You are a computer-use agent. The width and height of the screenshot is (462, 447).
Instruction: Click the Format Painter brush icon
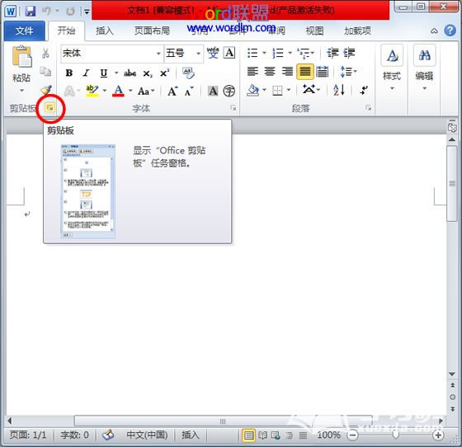point(46,90)
